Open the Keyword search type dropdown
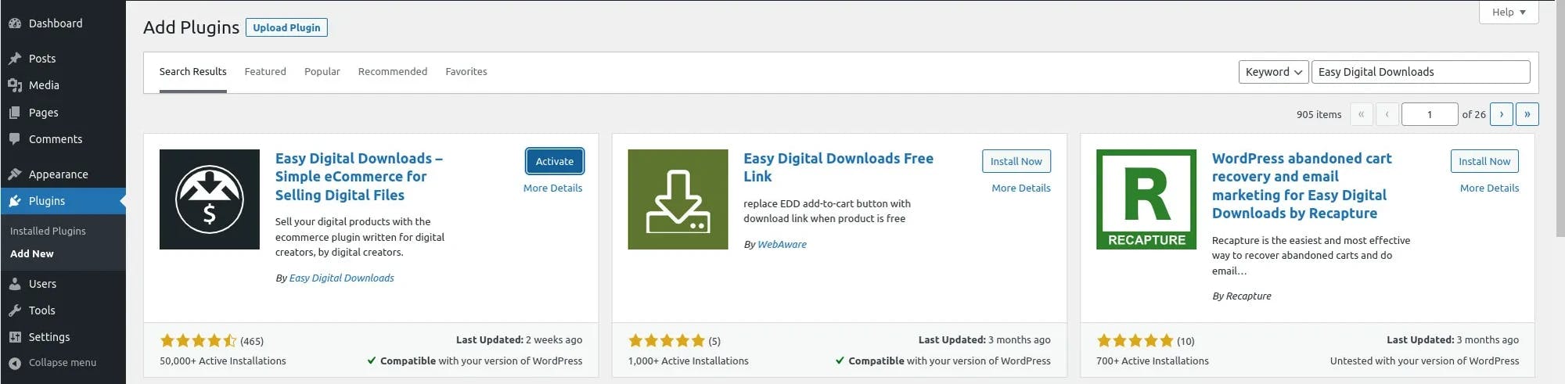 tap(1273, 72)
